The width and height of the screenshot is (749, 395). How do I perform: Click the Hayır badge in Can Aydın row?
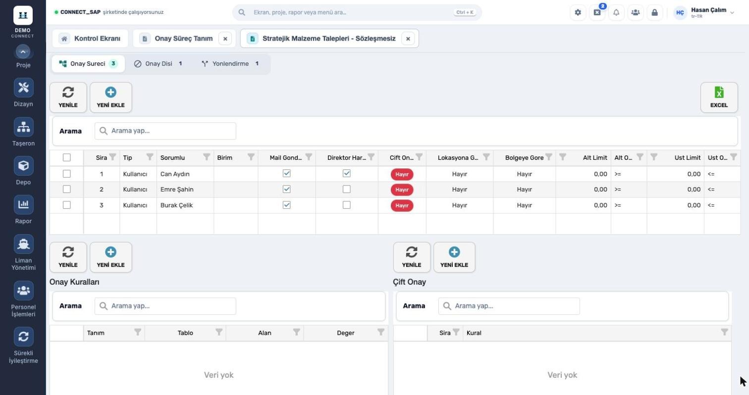point(402,174)
